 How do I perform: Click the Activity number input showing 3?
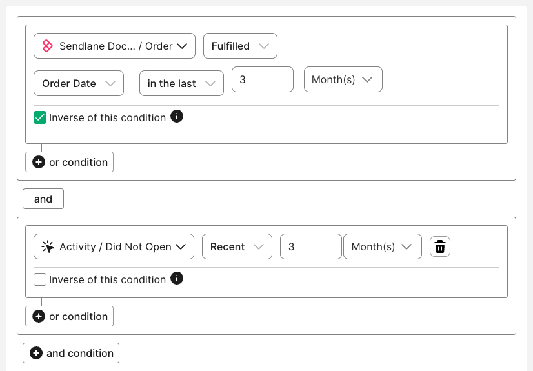pos(310,246)
